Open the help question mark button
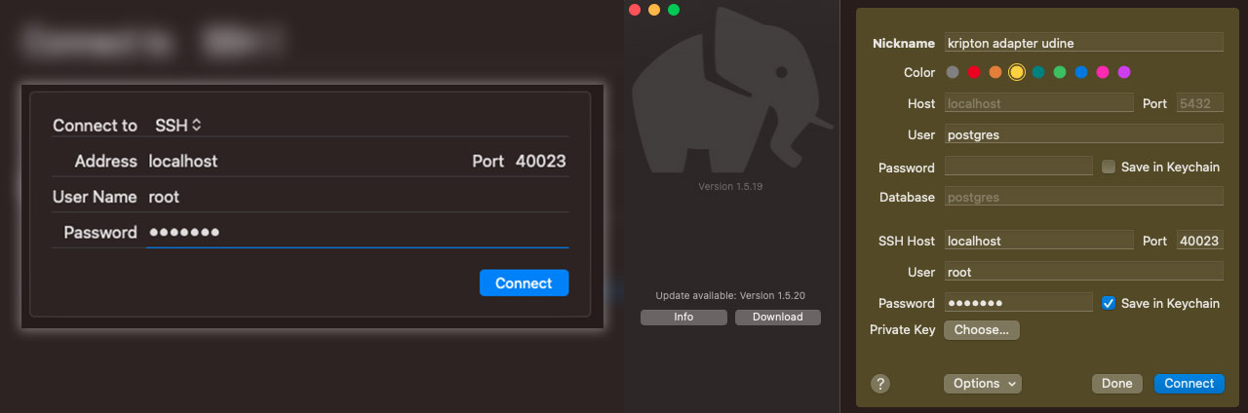This screenshot has width=1248, height=413. [880, 384]
